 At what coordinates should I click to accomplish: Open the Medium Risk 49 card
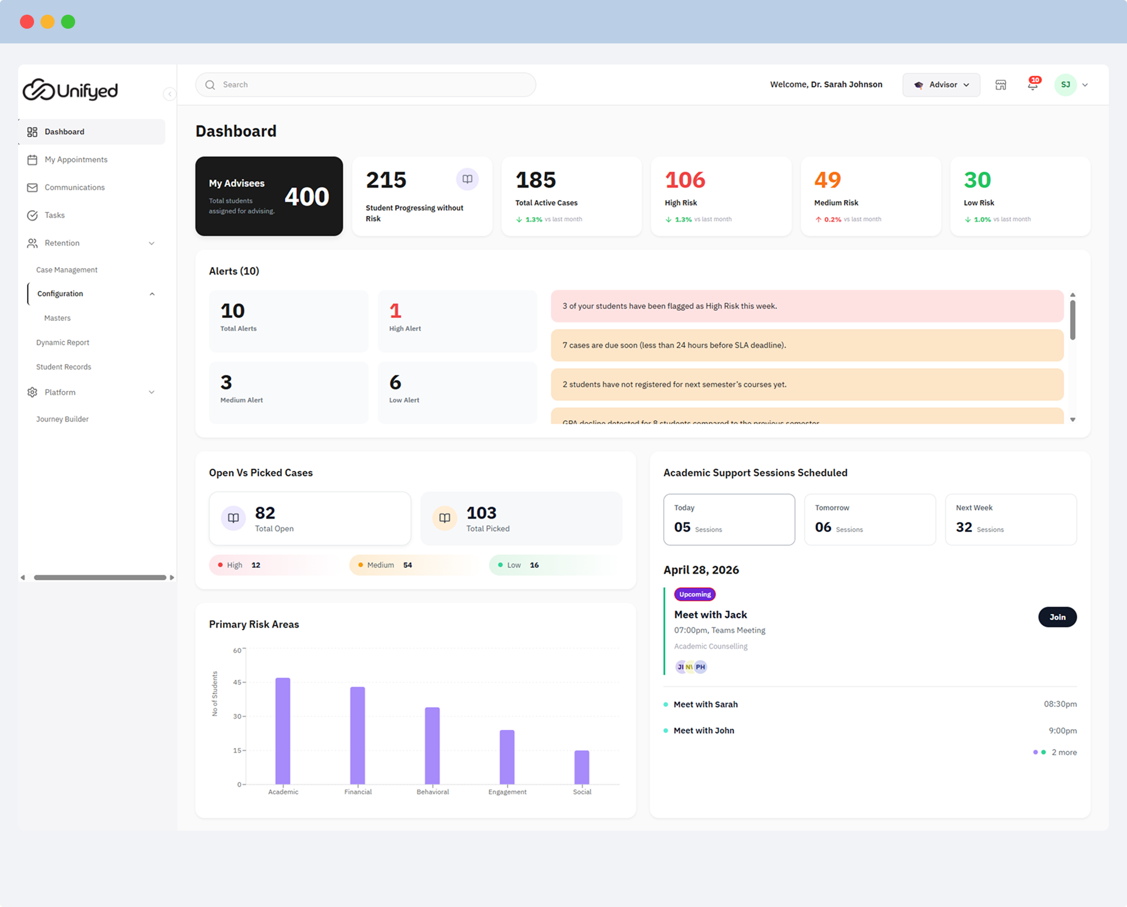point(870,197)
